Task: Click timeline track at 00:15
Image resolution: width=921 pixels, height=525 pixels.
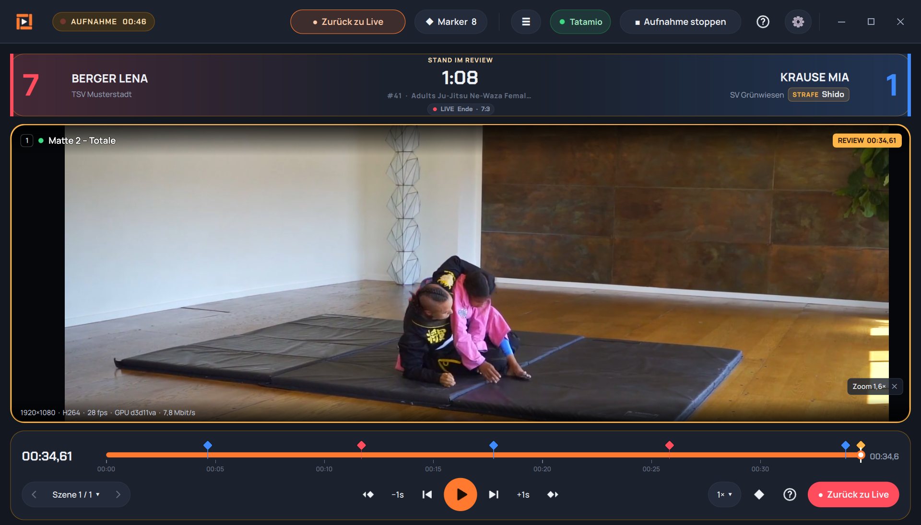Action: tap(433, 455)
